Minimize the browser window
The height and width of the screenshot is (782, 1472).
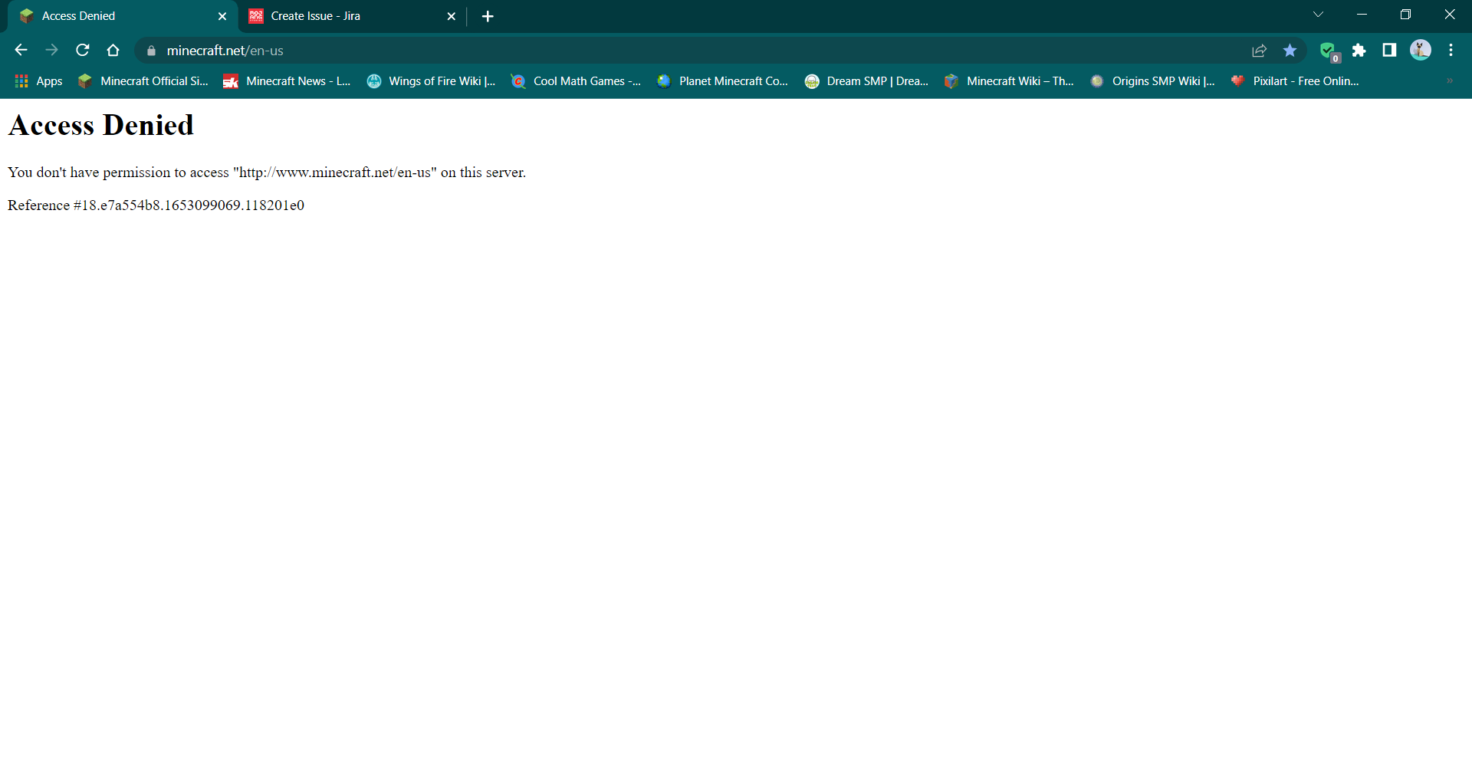(1362, 15)
